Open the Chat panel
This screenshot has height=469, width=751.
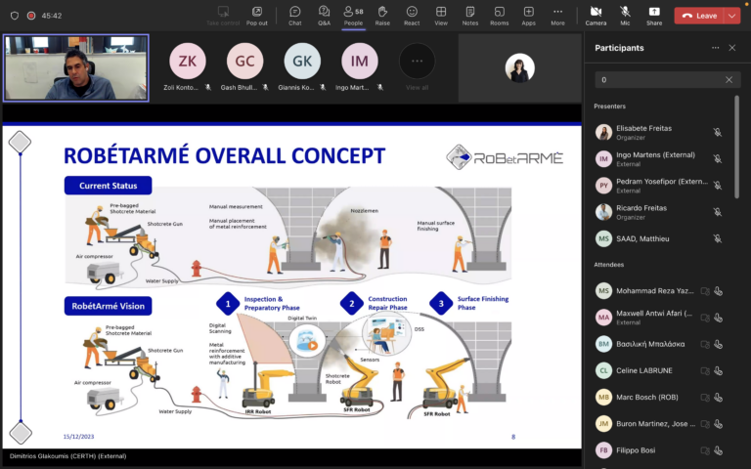(x=295, y=16)
